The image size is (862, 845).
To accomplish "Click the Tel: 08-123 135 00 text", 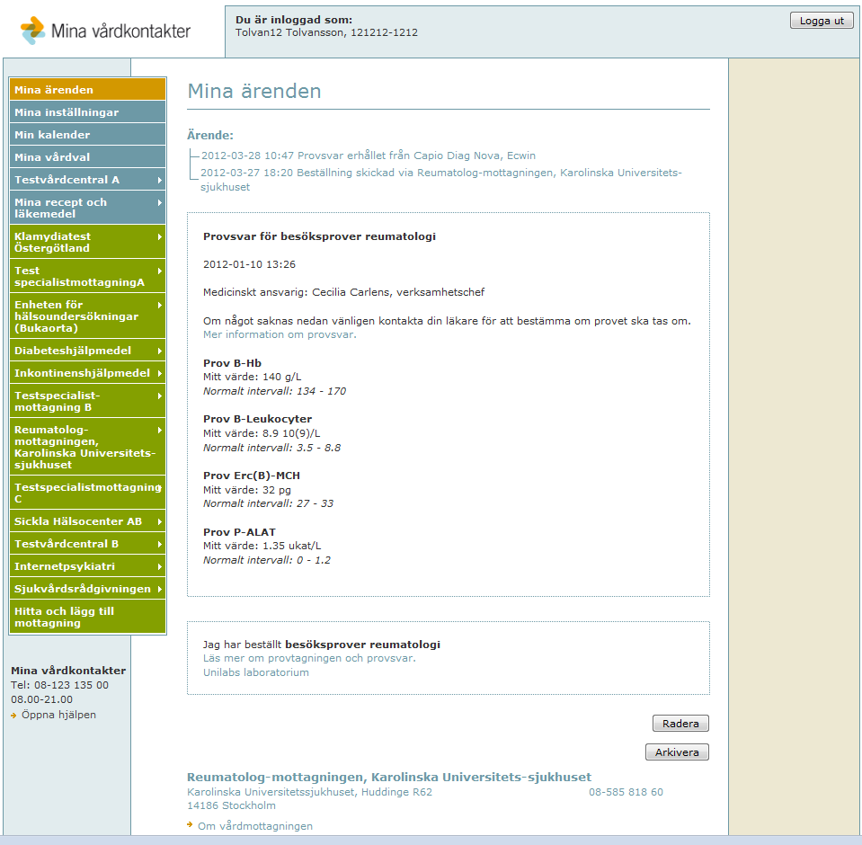I will pyautogui.click(x=60, y=685).
